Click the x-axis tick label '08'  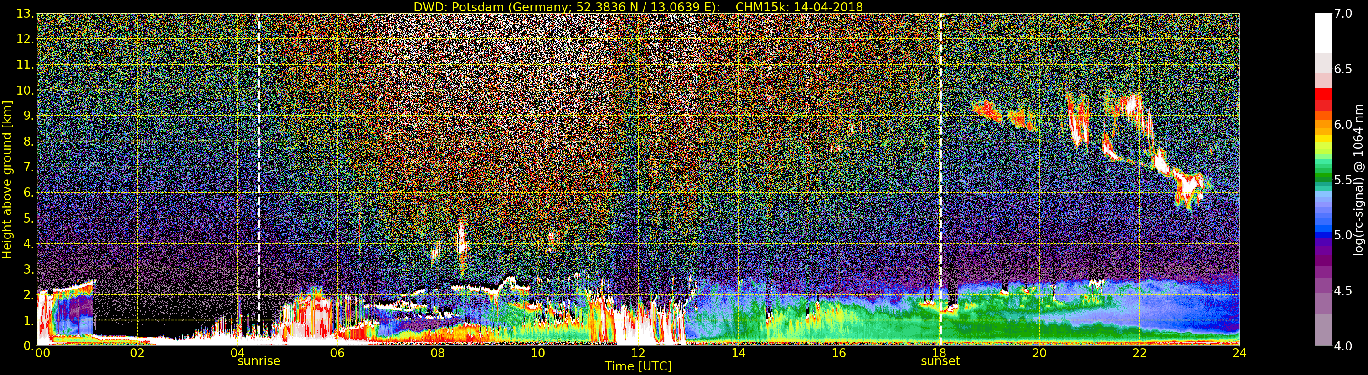(x=438, y=353)
